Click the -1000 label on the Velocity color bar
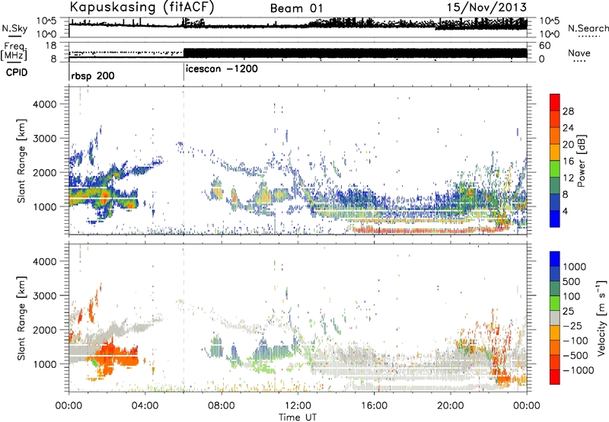Screen dimensions: 609x422 (579, 370)
